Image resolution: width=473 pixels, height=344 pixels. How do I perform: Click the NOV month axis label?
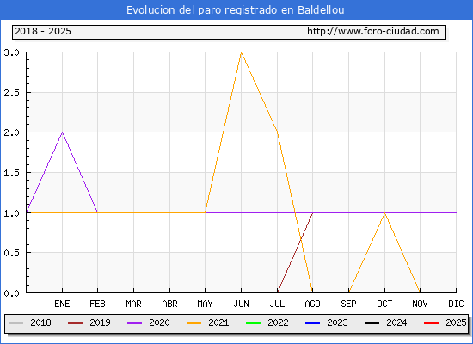(420, 304)
